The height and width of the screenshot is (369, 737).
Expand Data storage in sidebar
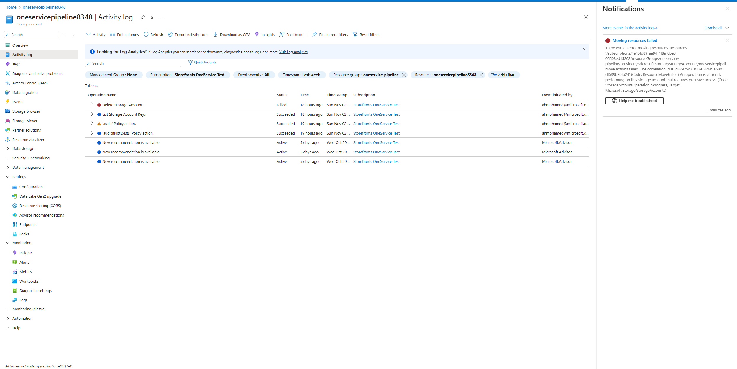8,149
